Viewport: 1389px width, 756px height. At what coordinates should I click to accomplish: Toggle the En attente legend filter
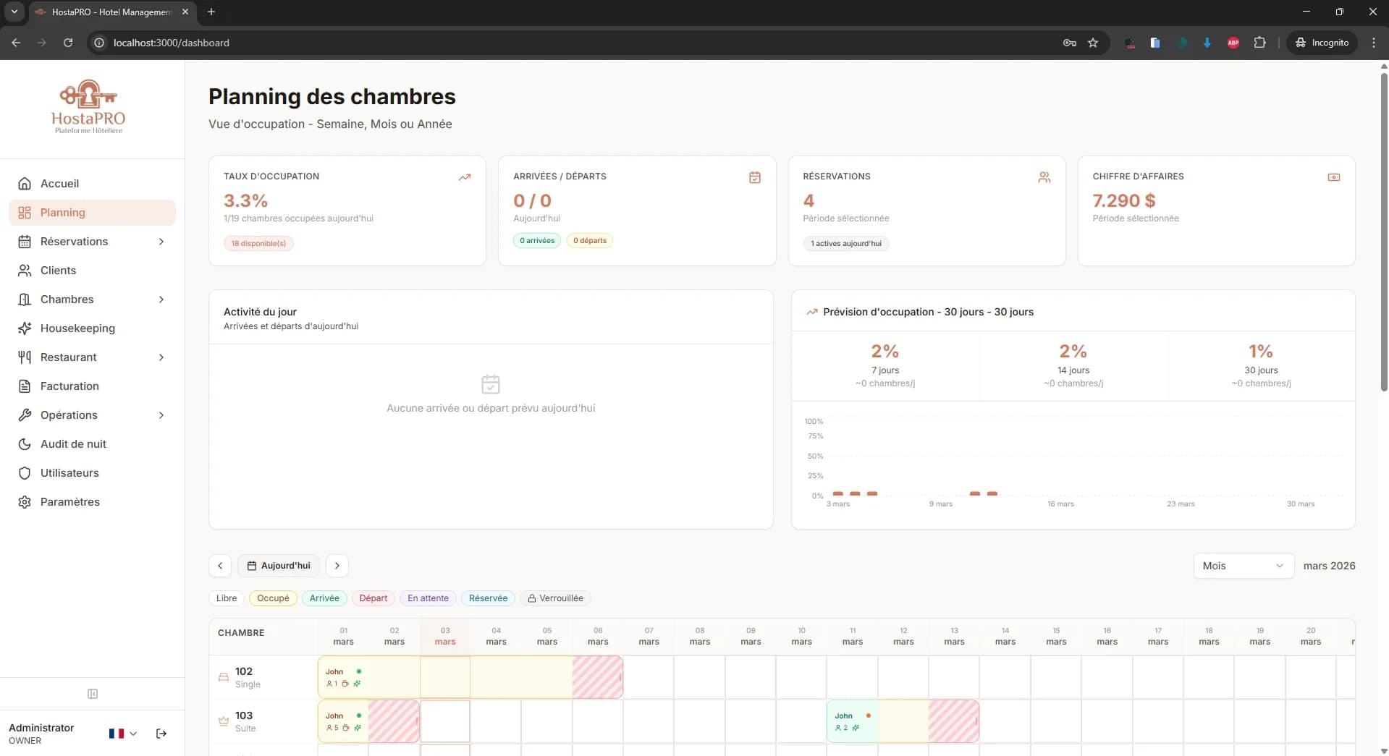click(428, 598)
